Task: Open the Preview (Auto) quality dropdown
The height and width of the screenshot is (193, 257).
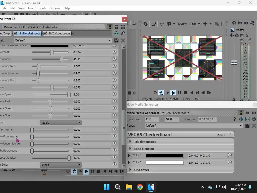Action: tap(188, 24)
